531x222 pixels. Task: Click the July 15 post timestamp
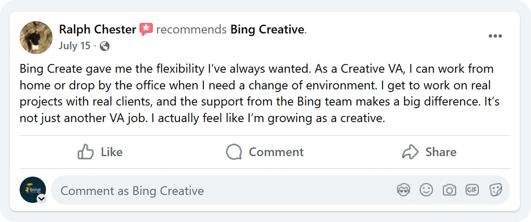click(x=74, y=46)
